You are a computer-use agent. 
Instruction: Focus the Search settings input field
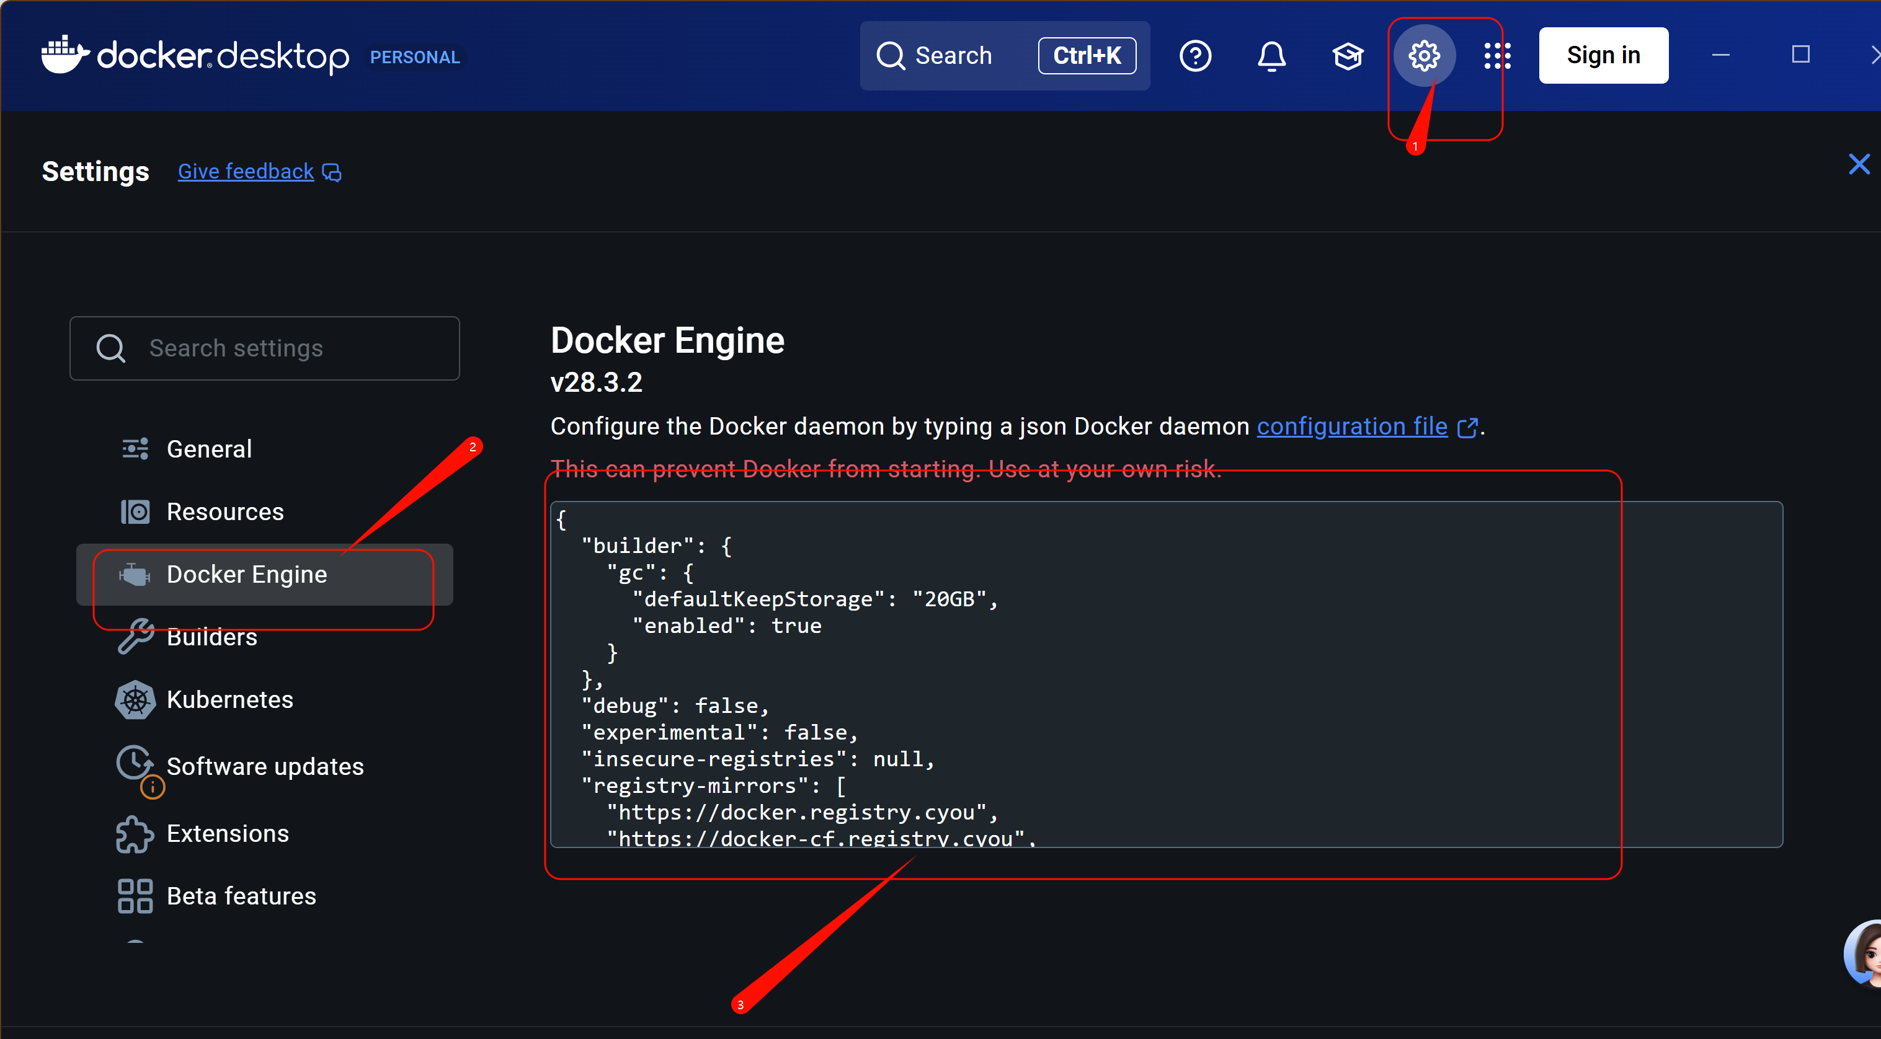pyautogui.click(x=264, y=348)
